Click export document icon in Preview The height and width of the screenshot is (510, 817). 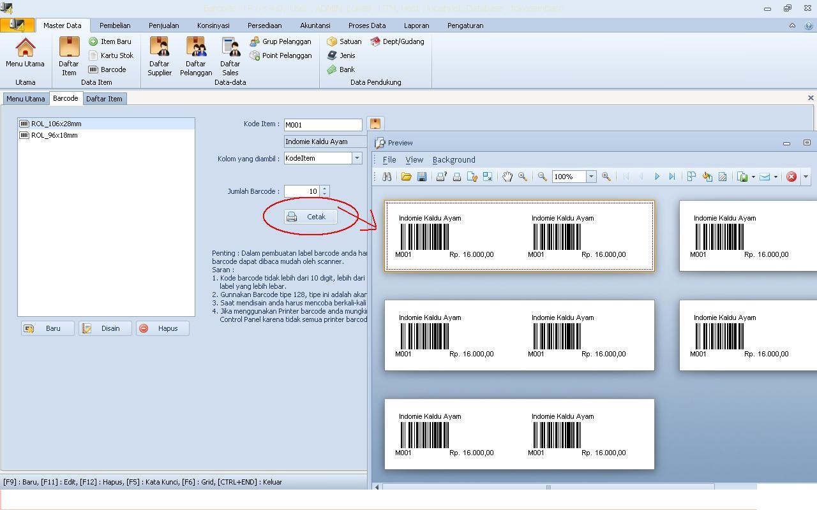(742, 177)
